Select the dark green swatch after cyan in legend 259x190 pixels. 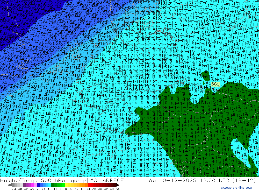click(53, 185)
